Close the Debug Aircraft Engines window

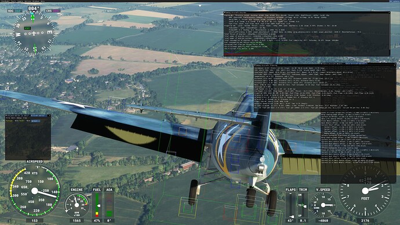tap(389, 12)
